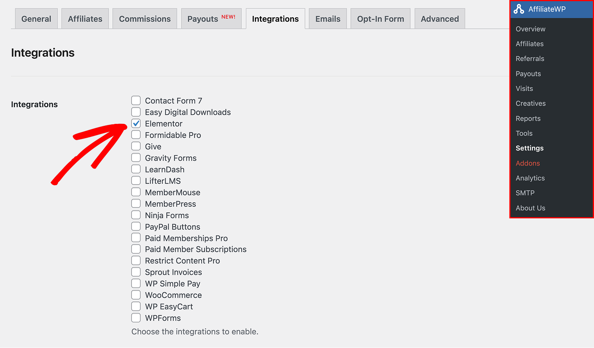Check the LearnDash checkbox
The image size is (594, 348).
(136, 169)
